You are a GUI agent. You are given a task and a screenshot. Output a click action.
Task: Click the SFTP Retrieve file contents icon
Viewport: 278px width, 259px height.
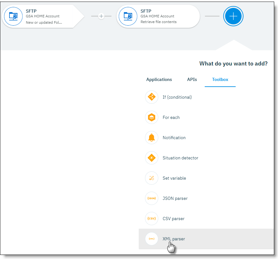(x=128, y=16)
